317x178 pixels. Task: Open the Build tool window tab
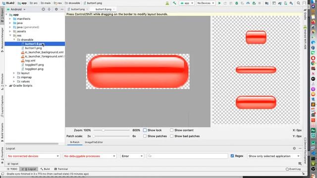coord(45,169)
